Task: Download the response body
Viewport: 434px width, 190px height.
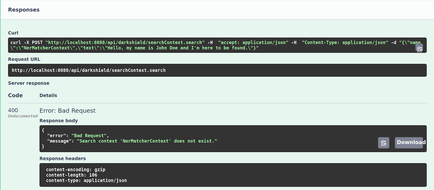Action: (x=409, y=143)
